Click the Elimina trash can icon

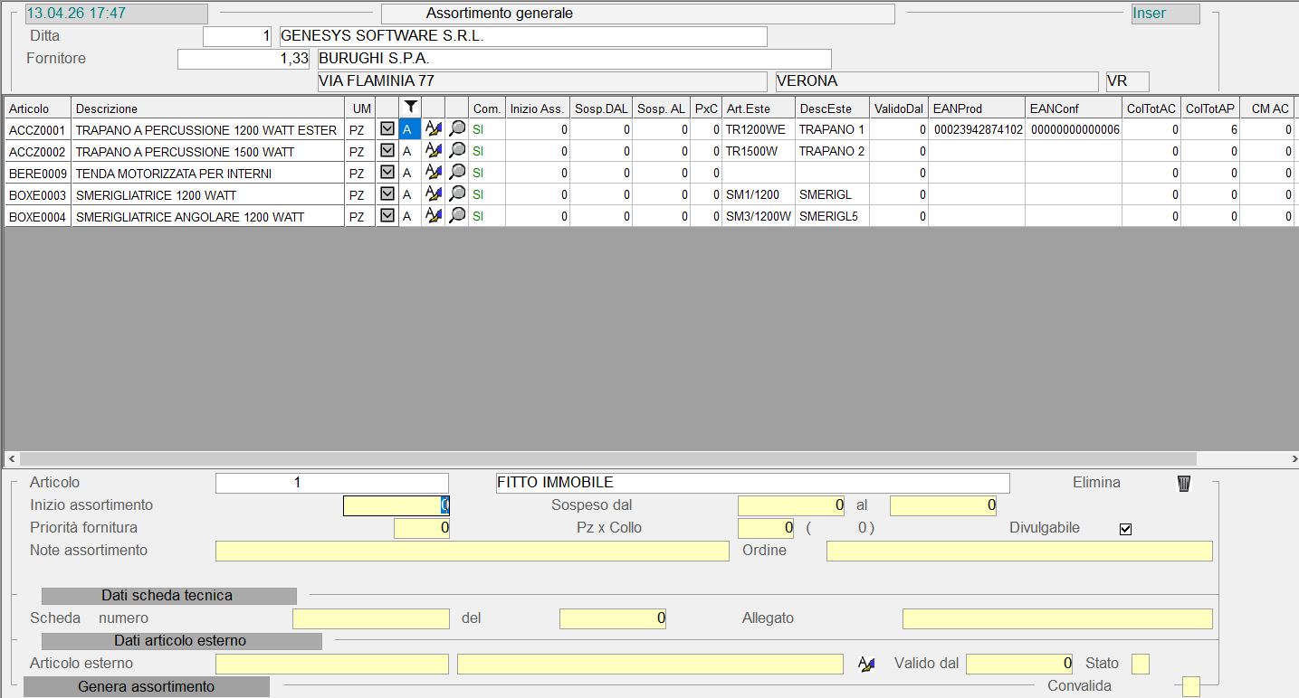point(1183,484)
